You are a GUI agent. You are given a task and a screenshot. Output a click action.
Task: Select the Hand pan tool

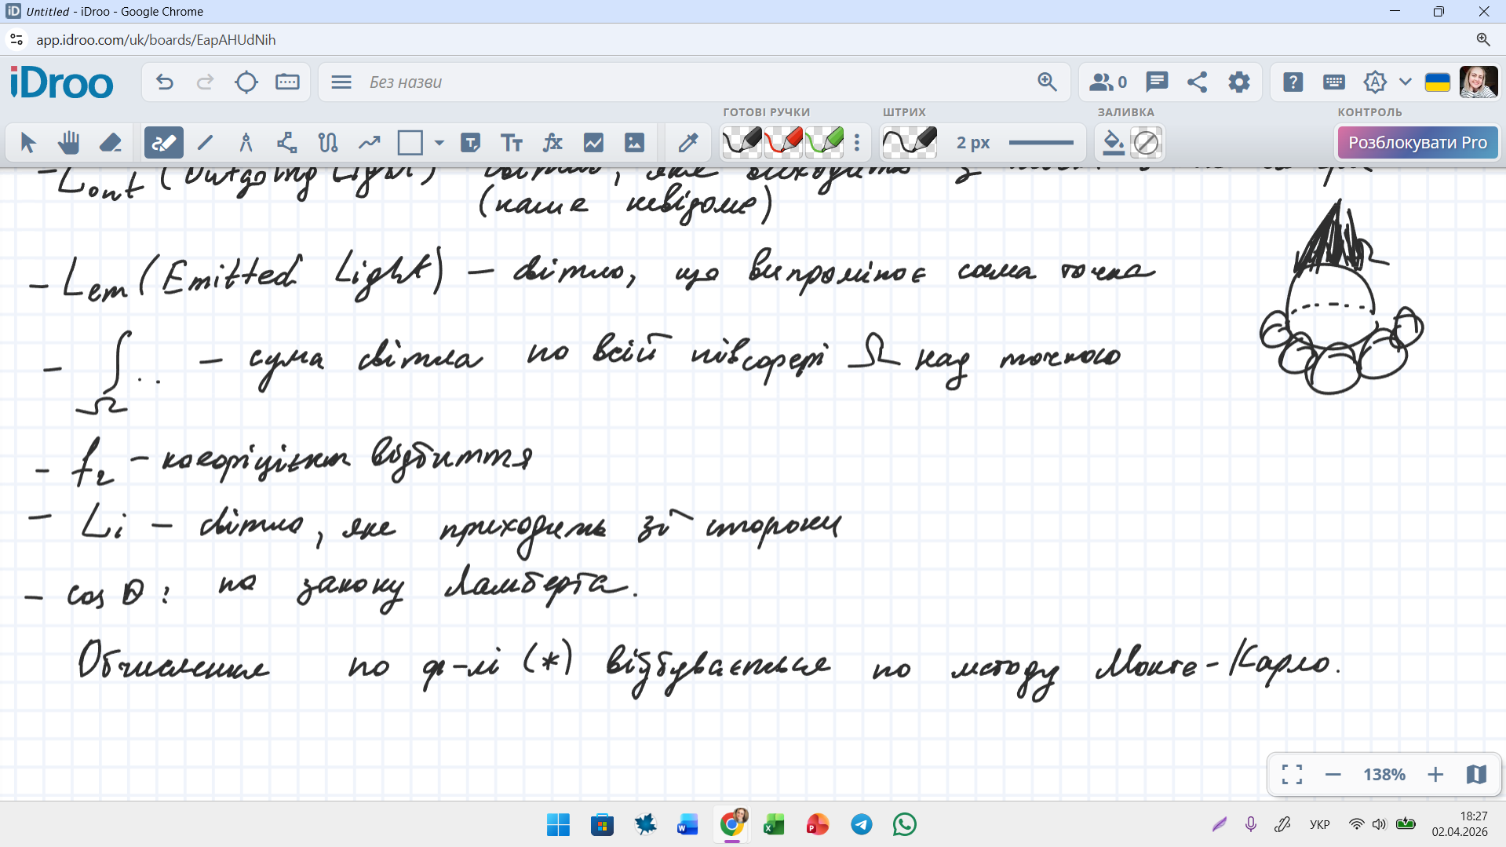click(x=69, y=143)
